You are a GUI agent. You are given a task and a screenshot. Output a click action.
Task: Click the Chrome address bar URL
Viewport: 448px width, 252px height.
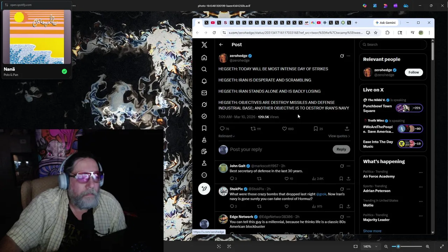coord(295,33)
